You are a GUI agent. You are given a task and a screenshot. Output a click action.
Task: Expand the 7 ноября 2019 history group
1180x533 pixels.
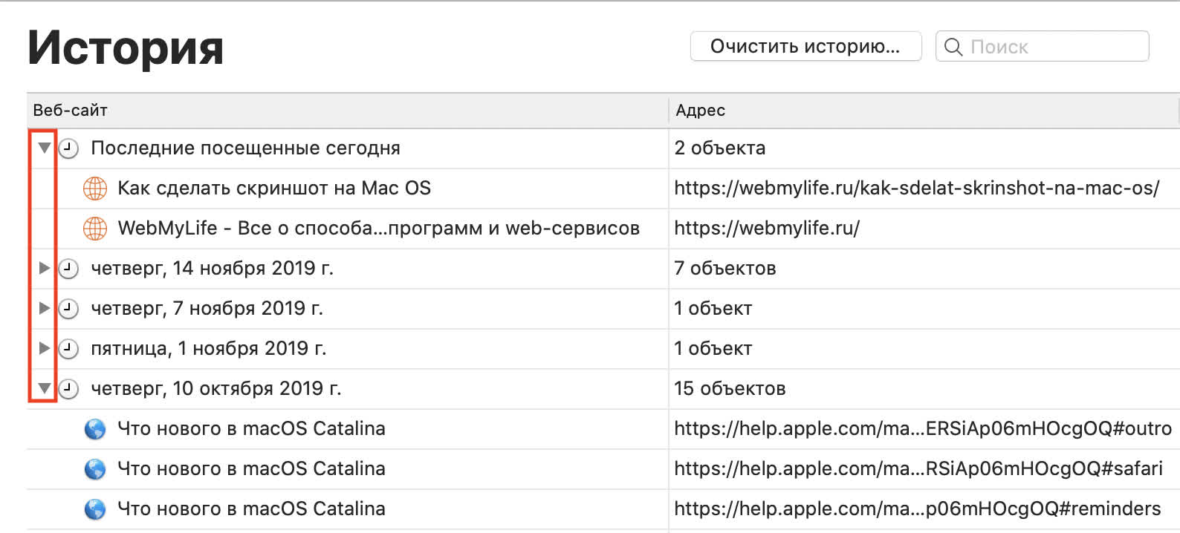coord(45,308)
